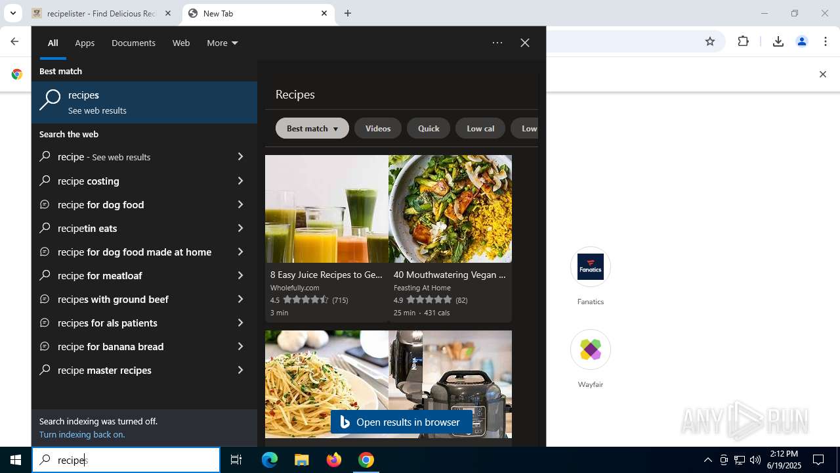Expand 'recipe for banana bread' arrow

point(240,346)
